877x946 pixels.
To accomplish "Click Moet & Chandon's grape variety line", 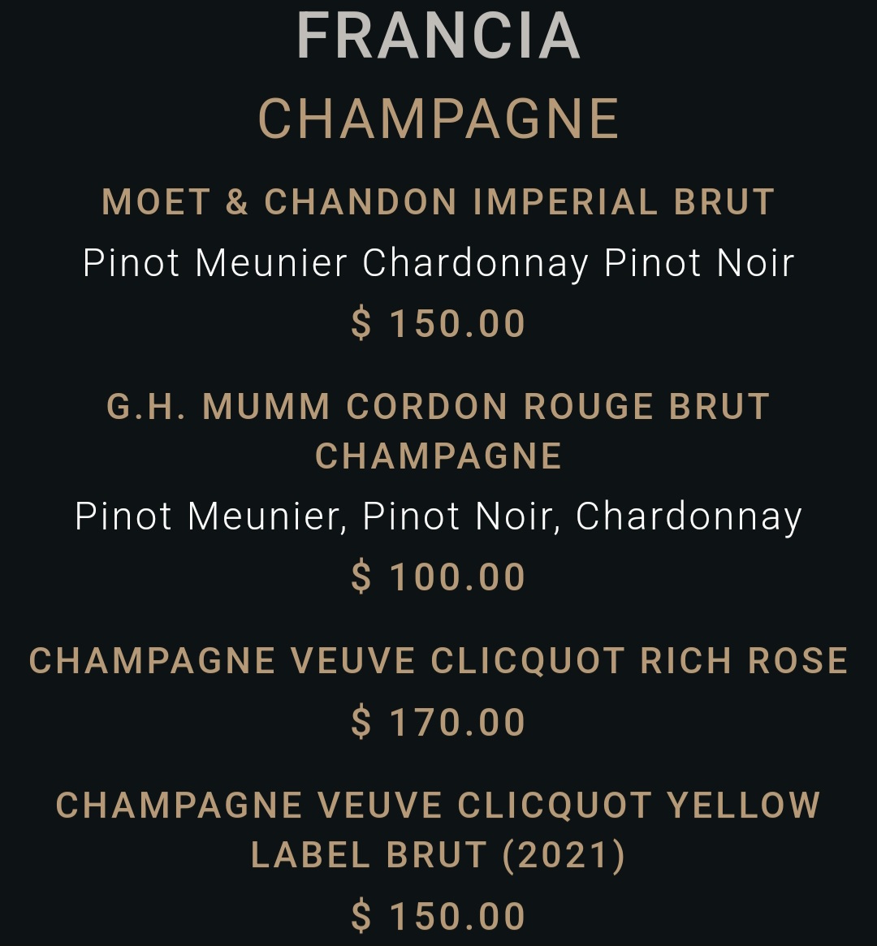I will (x=438, y=263).
